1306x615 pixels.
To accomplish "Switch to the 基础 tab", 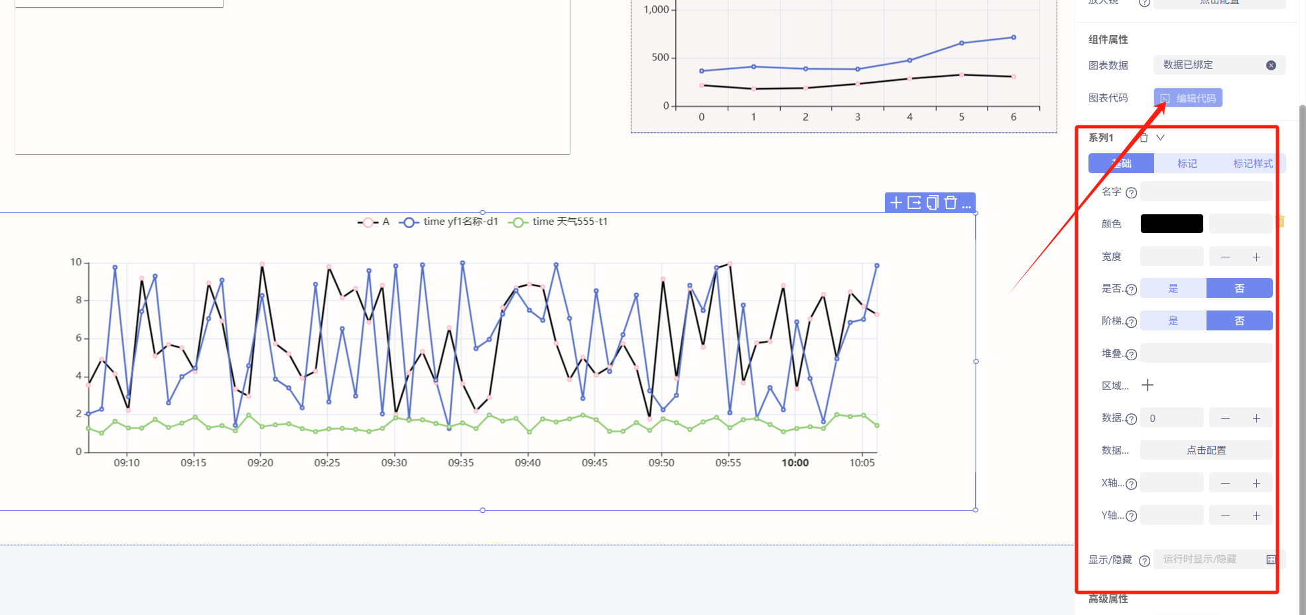I will (1121, 163).
